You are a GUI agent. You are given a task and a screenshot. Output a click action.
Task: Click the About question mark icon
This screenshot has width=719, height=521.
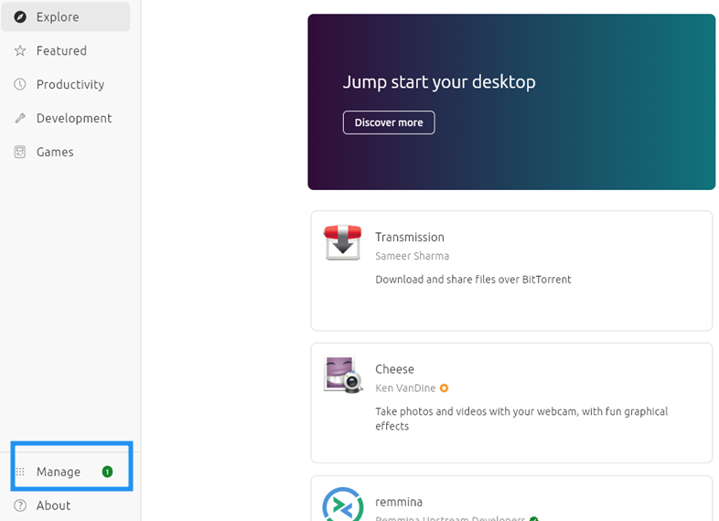tap(20, 505)
